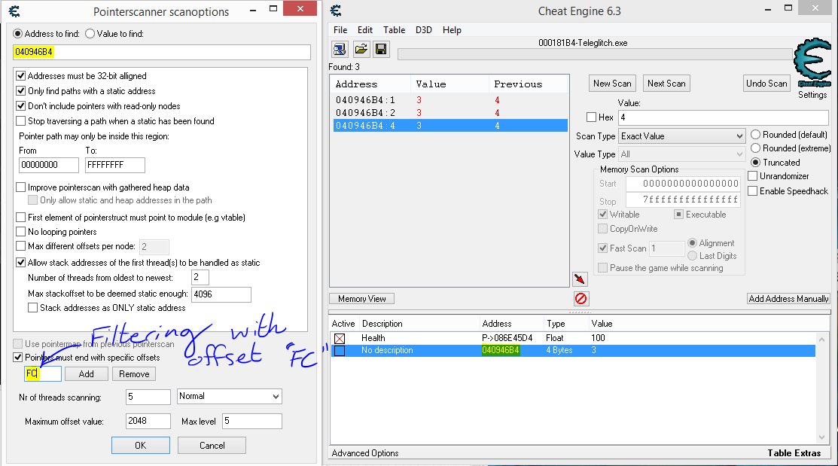Image resolution: width=838 pixels, height=466 pixels.
Task: Click the open folder icon in toolbar
Action: (x=361, y=50)
